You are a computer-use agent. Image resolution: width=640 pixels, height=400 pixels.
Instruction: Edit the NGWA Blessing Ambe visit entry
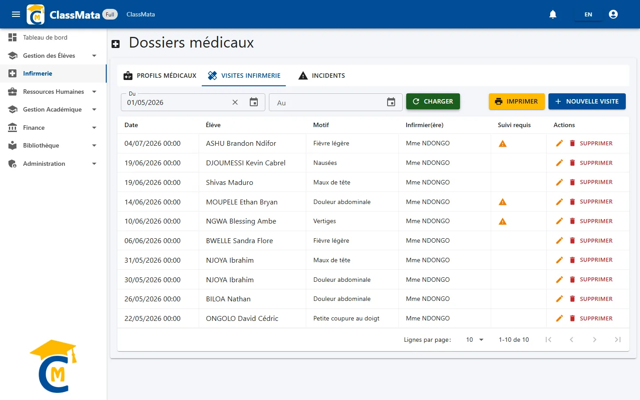click(560, 221)
